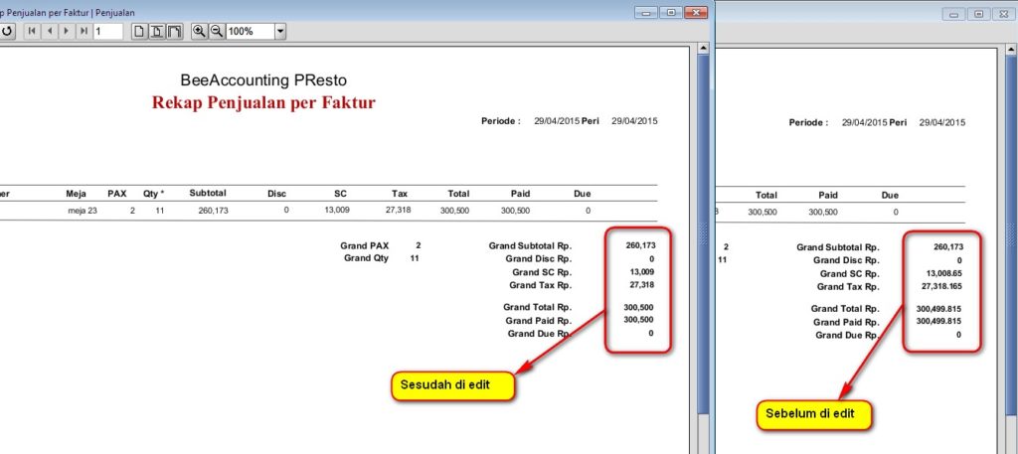Go to the first page of report
This screenshot has height=454, width=1018.
pyautogui.click(x=33, y=32)
